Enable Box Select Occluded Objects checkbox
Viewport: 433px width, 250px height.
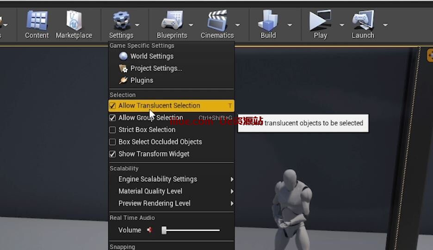(112, 142)
